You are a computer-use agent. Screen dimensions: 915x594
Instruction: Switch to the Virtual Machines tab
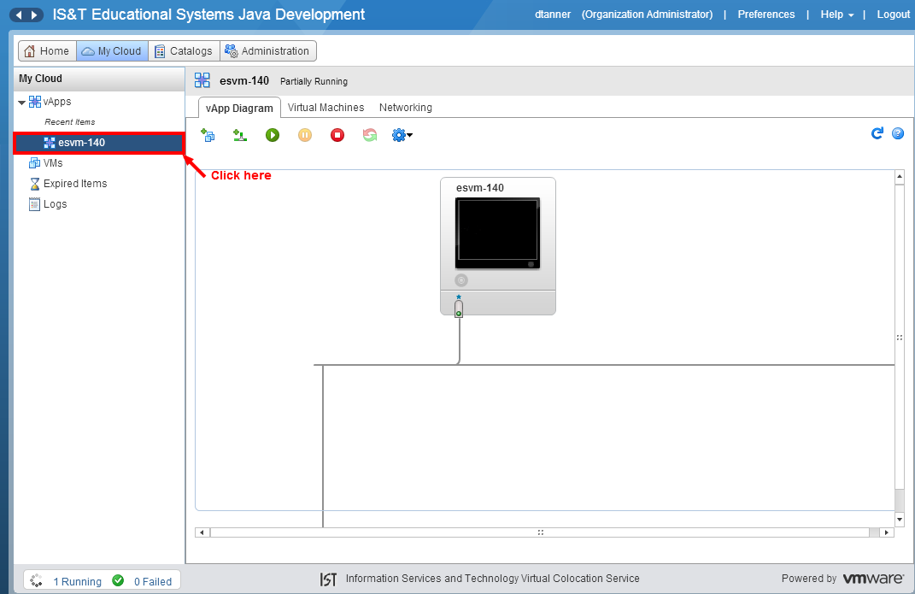tap(326, 108)
